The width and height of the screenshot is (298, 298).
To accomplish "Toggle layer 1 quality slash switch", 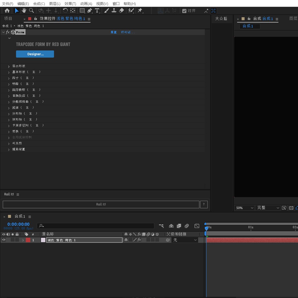I will 135,240.
